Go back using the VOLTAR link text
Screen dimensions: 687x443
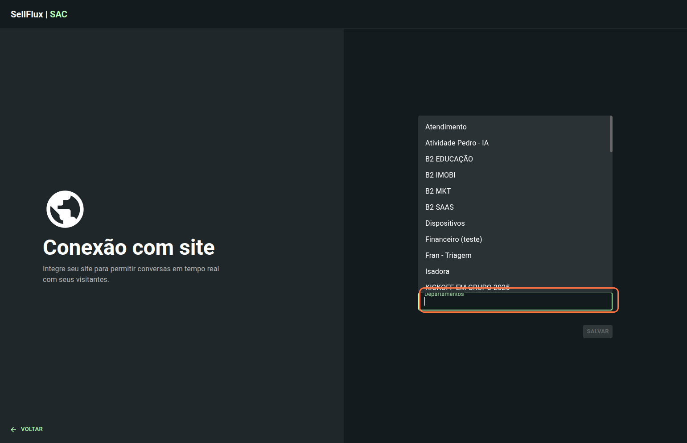(x=32, y=429)
